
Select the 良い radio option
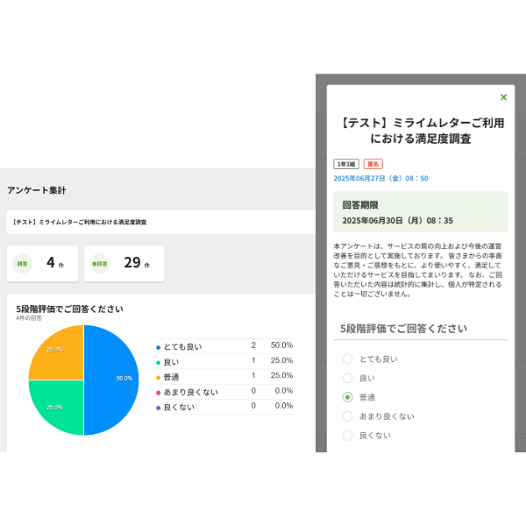pos(347,378)
